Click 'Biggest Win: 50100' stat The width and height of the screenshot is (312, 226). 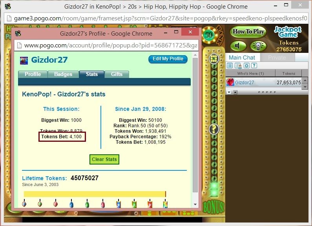[140, 120]
